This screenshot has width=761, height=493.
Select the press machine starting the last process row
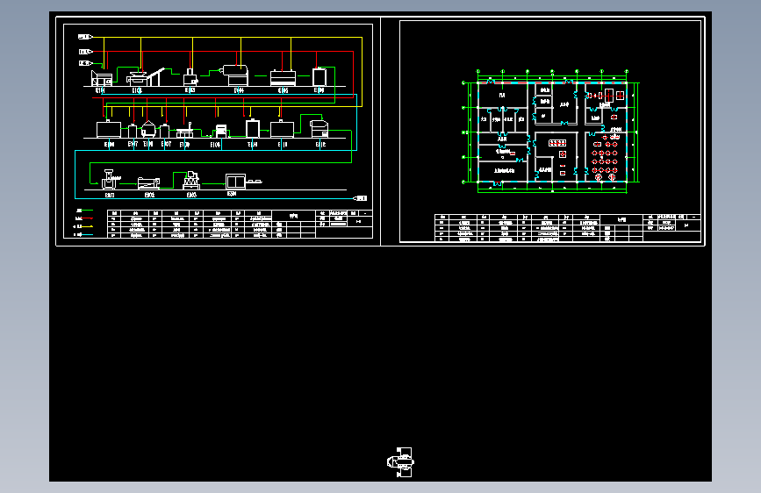click(x=111, y=179)
